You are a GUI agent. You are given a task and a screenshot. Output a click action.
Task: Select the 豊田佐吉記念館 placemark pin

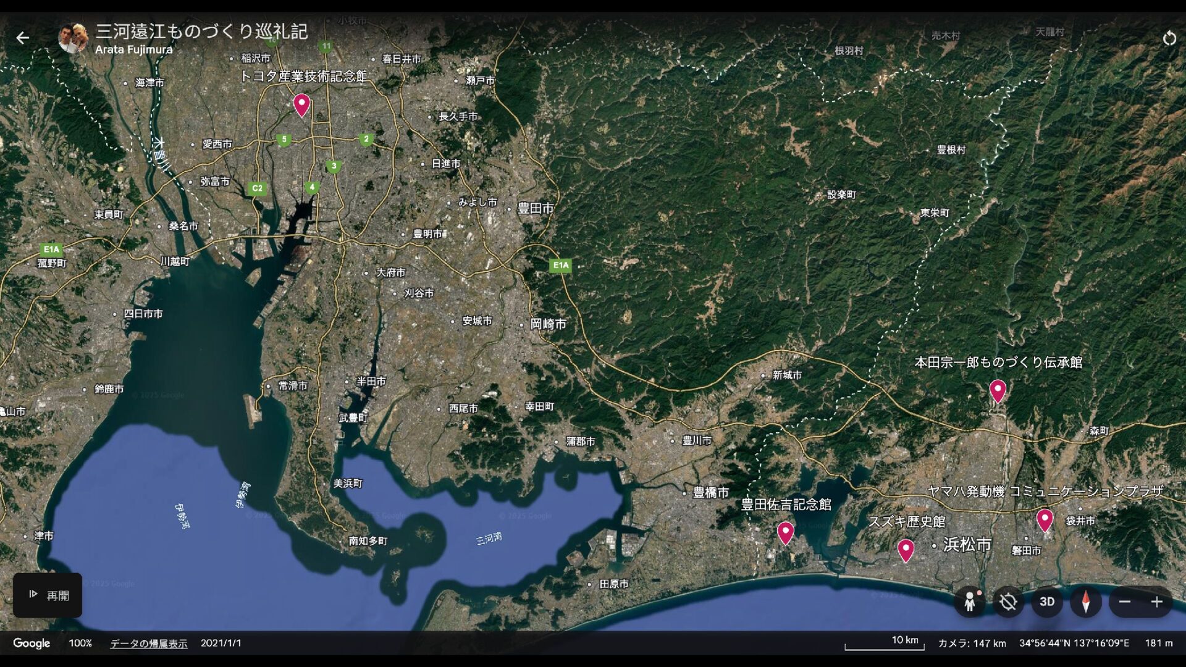click(785, 532)
